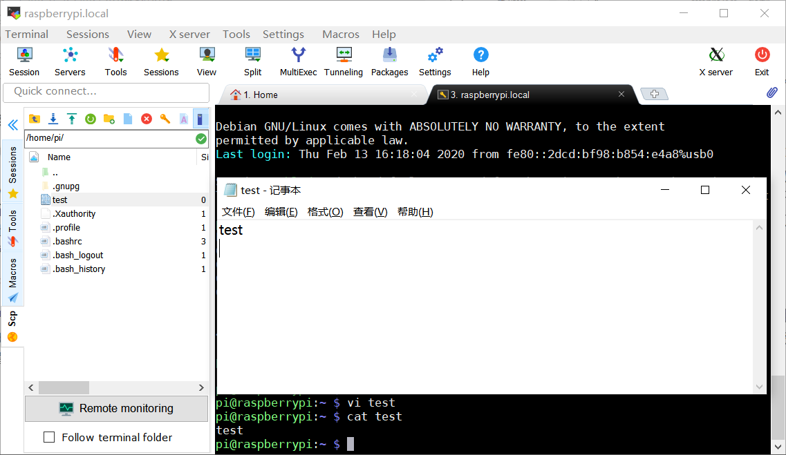Select the .bashrc file
The width and height of the screenshot is (786, 455).
[116, 241]
